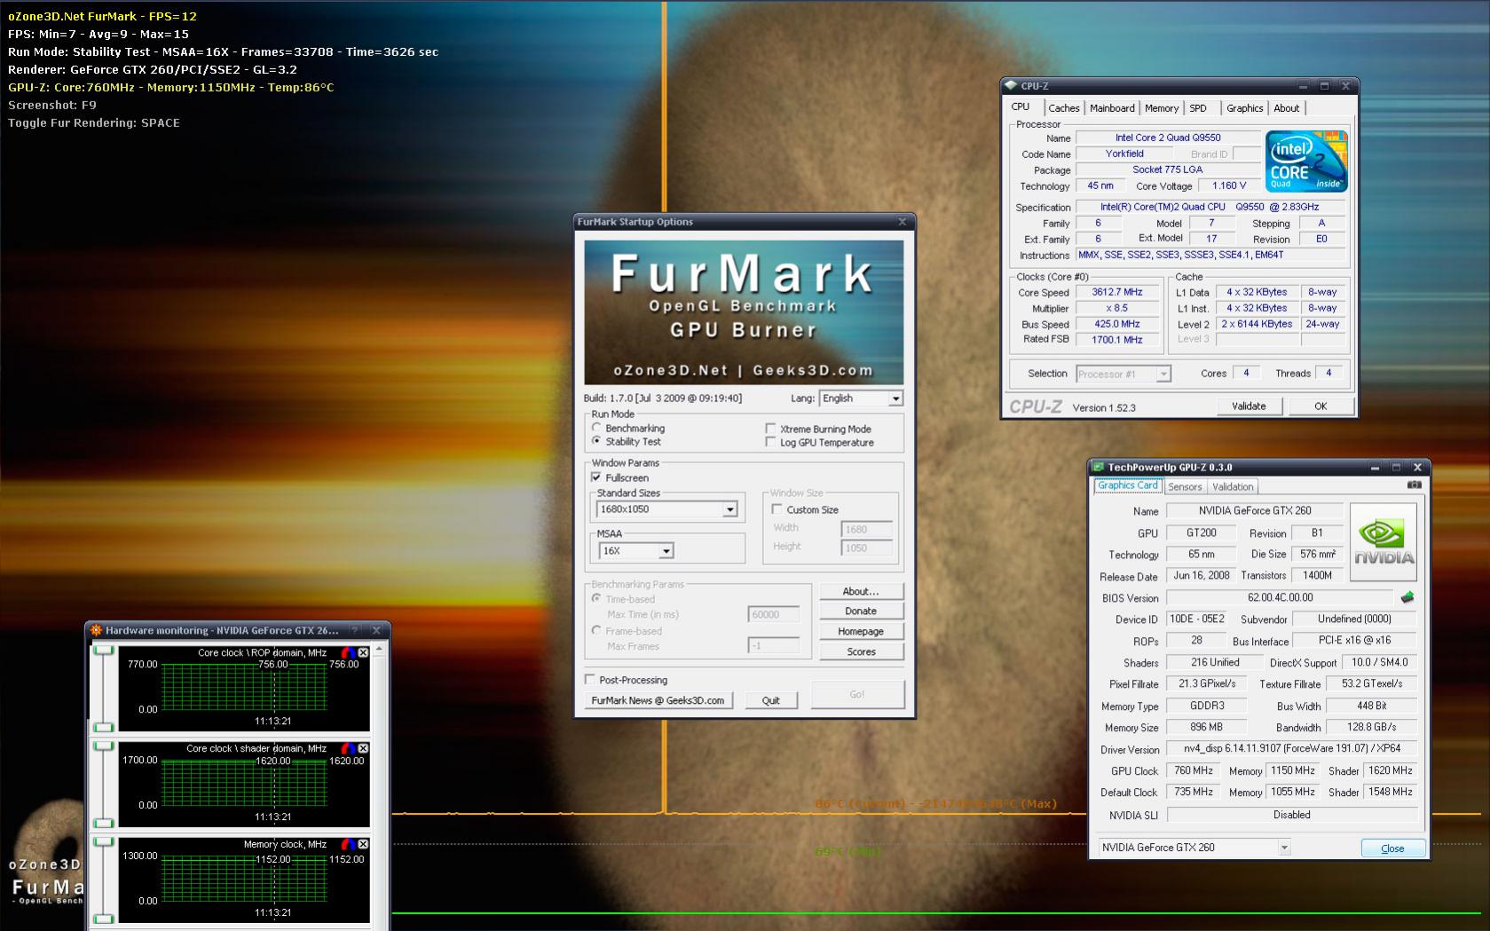Select the Frame-based benchmarking option
The height and width of the screenshot is (931, 1490).
[x=596, y=631]
